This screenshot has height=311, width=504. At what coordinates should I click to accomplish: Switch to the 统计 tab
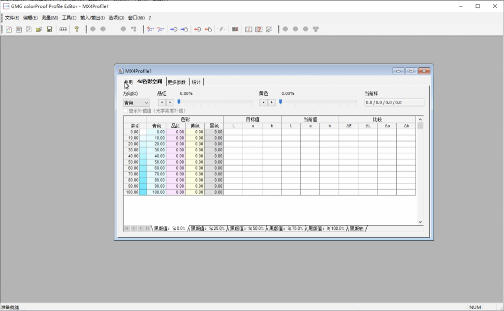(196, 82)
